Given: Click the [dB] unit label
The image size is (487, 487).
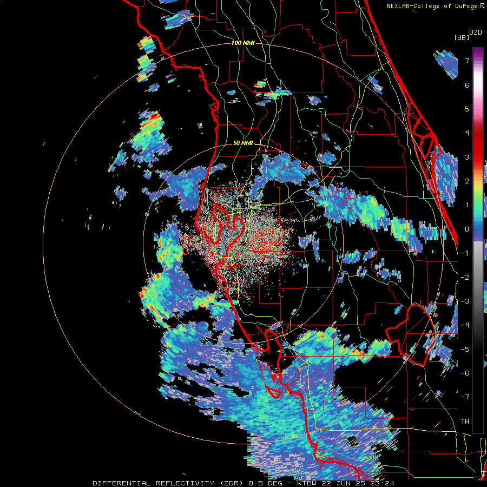Looking at the screenshot, I should (x=462, y=37).
